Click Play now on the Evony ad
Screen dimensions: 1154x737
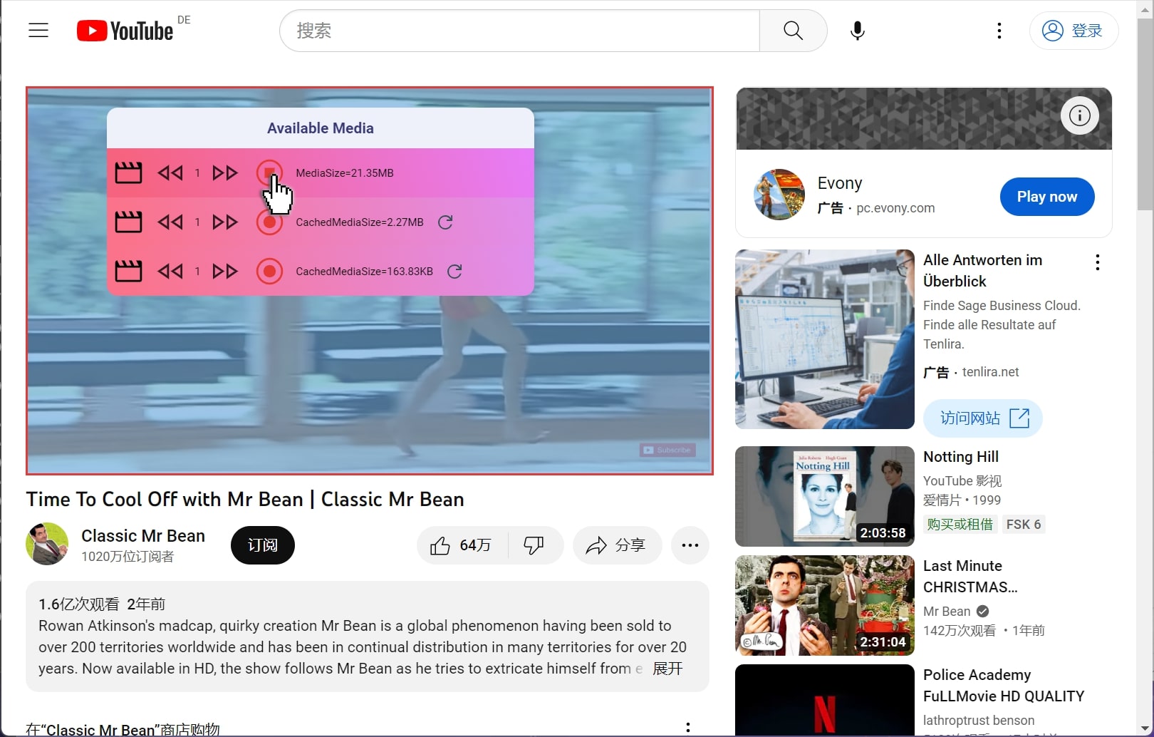1046,197
